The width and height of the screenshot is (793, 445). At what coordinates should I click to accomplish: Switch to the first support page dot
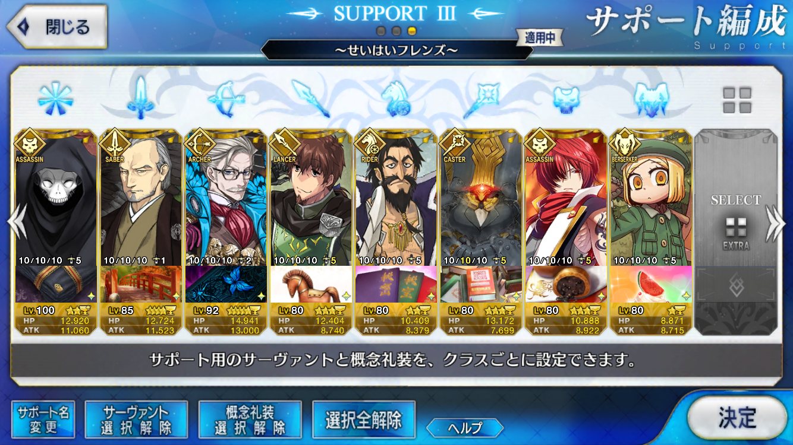[382, 31]
